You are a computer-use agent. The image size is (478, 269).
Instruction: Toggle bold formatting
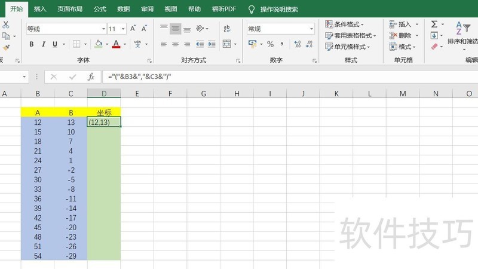tap(32, 44)
